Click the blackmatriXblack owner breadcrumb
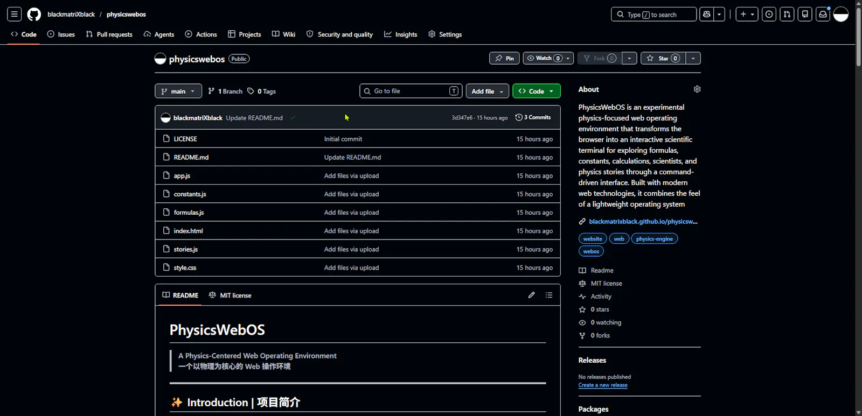 pyautogui.click(x=71, y=15)
